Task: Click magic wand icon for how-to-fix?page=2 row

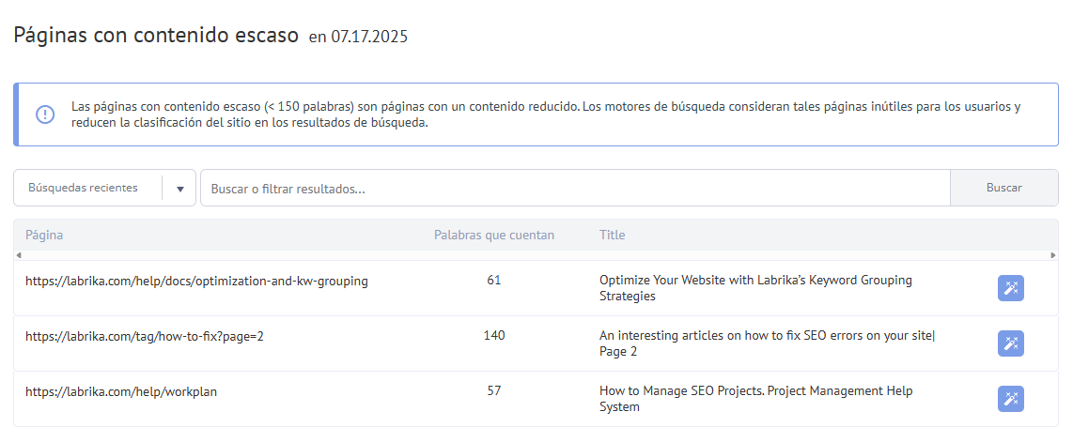Action: pos(1011,343)
